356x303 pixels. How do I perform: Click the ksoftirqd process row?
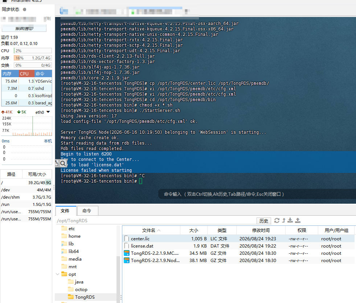coord(27,95)
